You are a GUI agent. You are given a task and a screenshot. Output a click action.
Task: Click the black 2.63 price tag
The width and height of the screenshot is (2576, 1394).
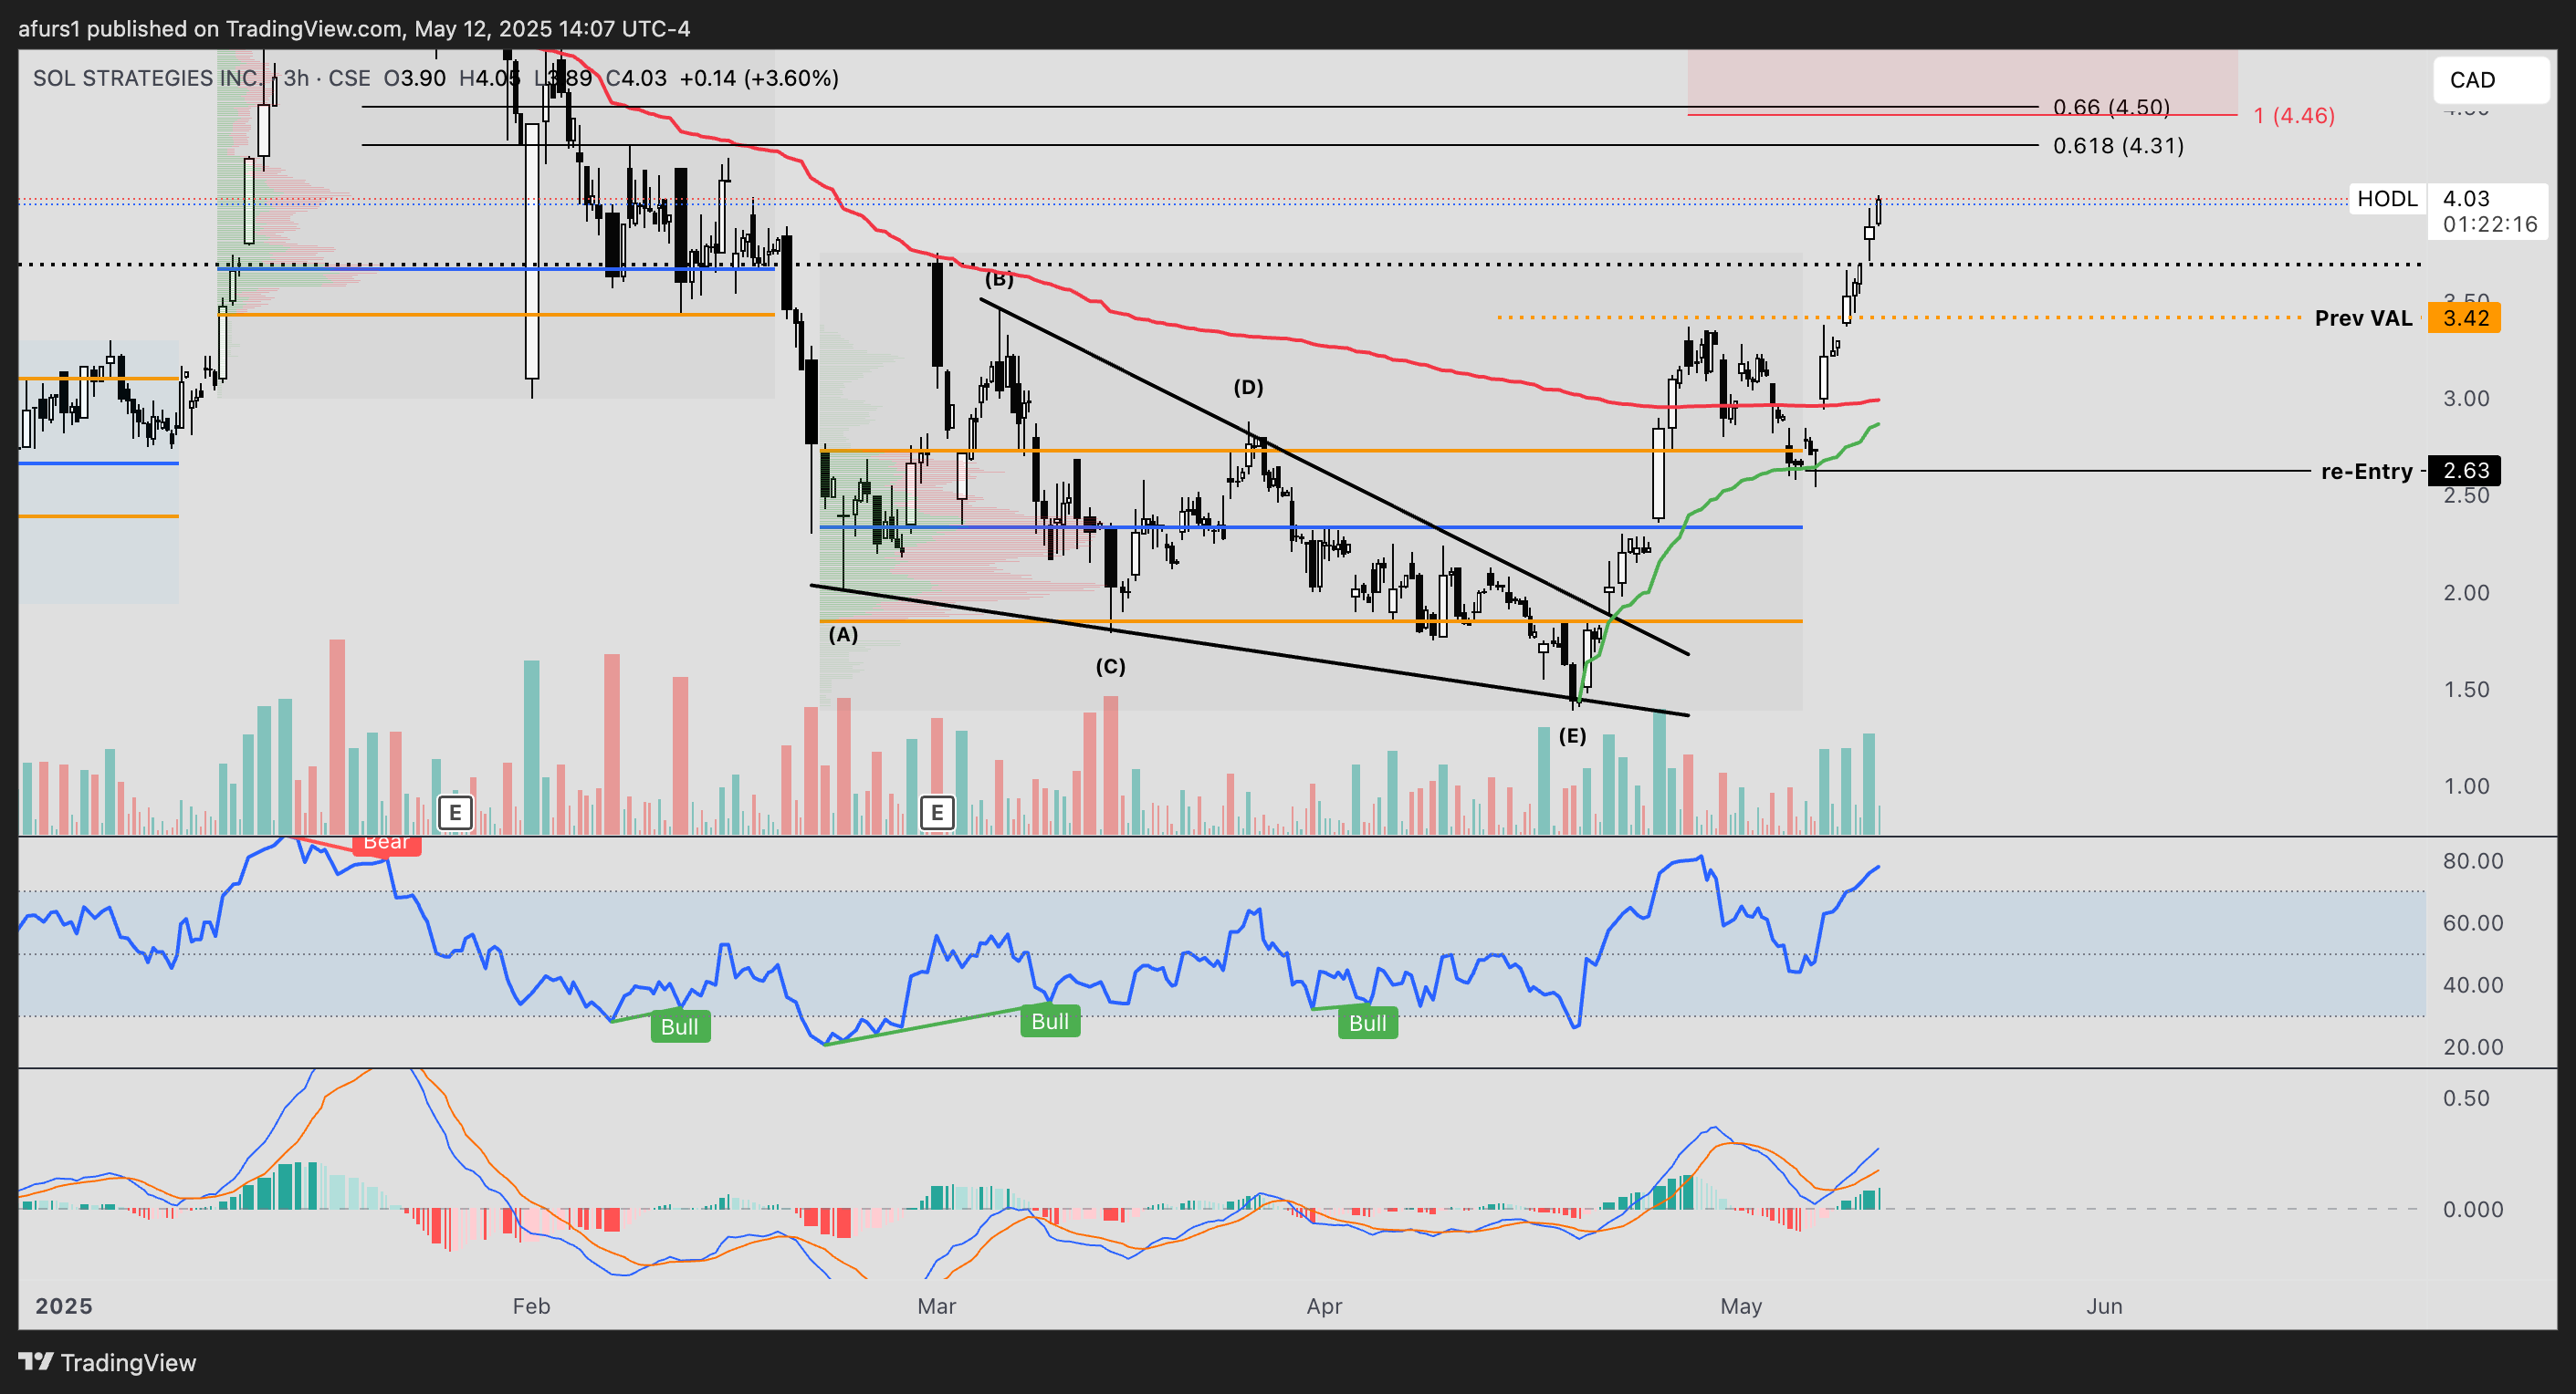[2465, 471]
